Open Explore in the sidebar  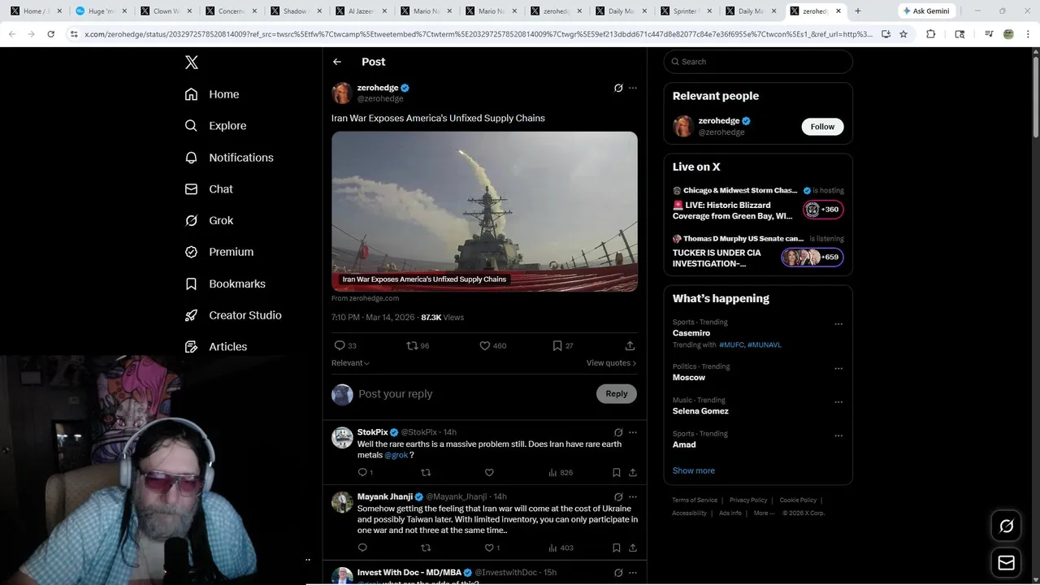tap(215, 126)
